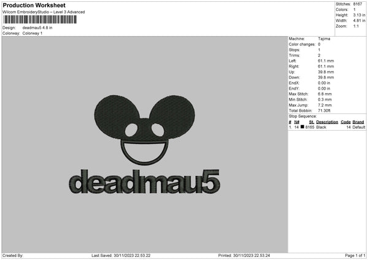The width and height of the screenshot is (368, 260).
Task: Click the 'Colorway 1' value
Action: tap(33, 33)
